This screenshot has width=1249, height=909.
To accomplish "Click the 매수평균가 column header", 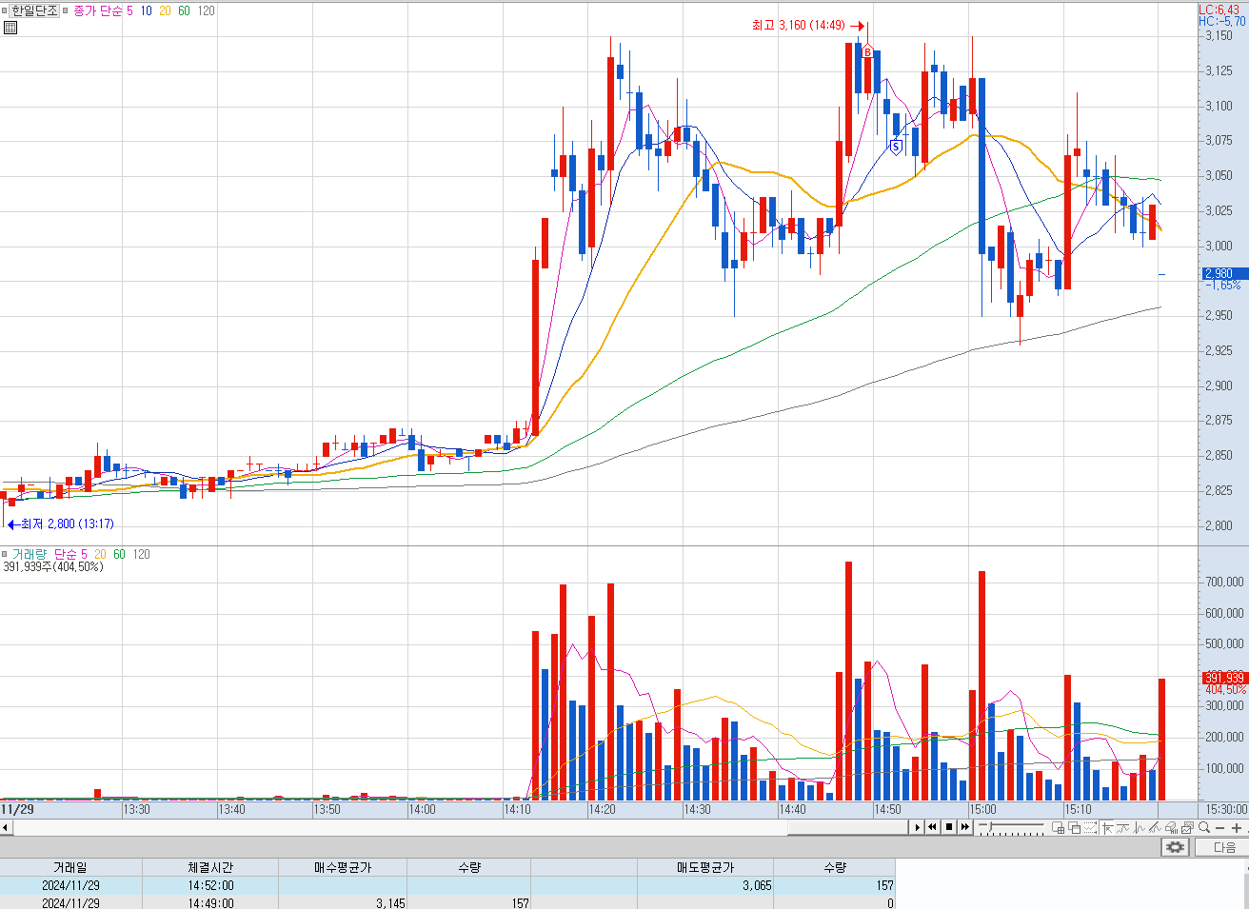I will [x=343, y=867].
